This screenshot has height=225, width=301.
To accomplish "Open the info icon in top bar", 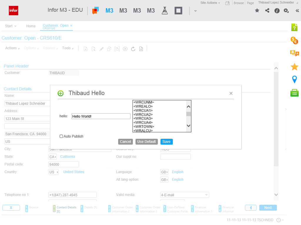I will [x=277, y=11].
